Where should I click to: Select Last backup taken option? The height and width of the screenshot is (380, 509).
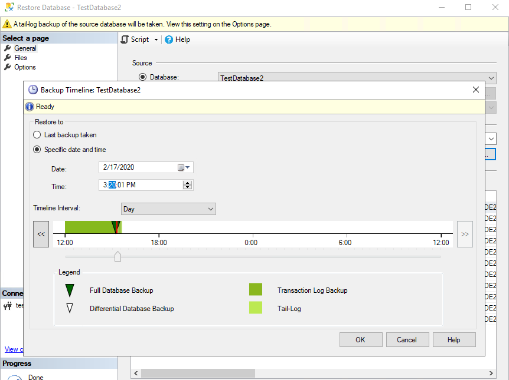tap(37, 135)
